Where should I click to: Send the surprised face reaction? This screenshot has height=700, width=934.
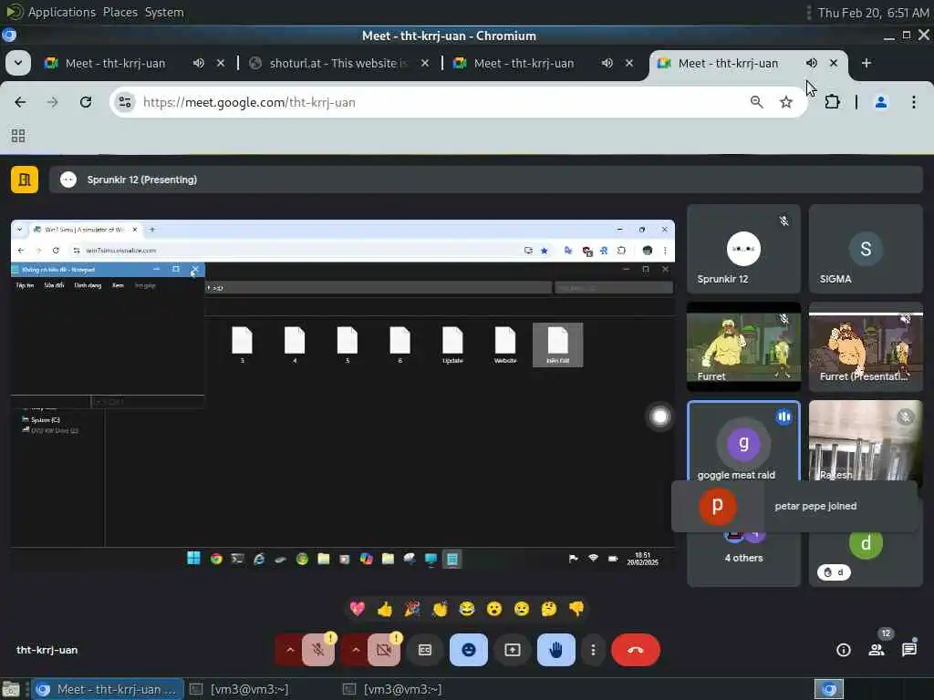(494, 608)
